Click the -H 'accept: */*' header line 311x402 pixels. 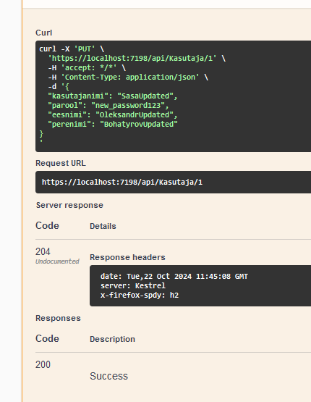pos(87,67)
